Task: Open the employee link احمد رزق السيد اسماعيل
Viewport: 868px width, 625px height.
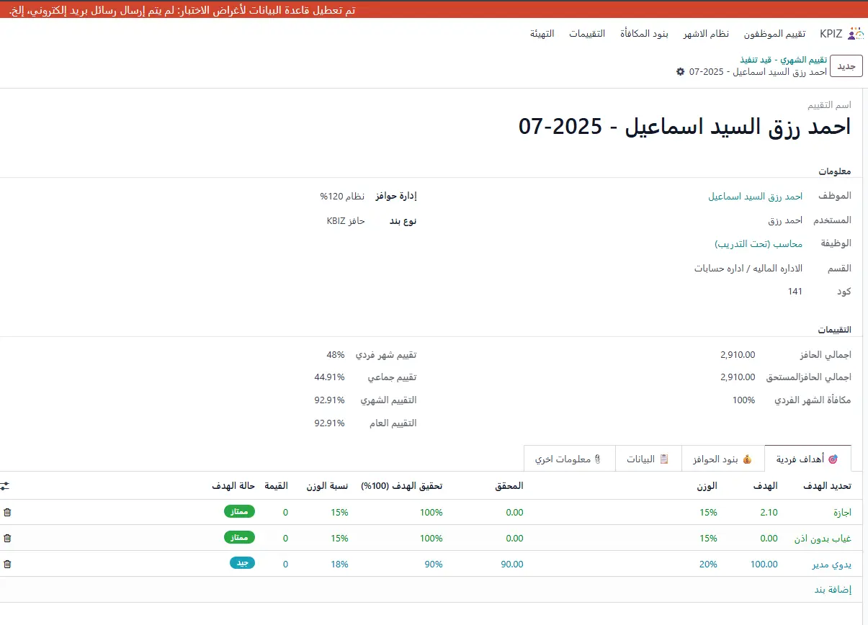Action: (755, 196)
